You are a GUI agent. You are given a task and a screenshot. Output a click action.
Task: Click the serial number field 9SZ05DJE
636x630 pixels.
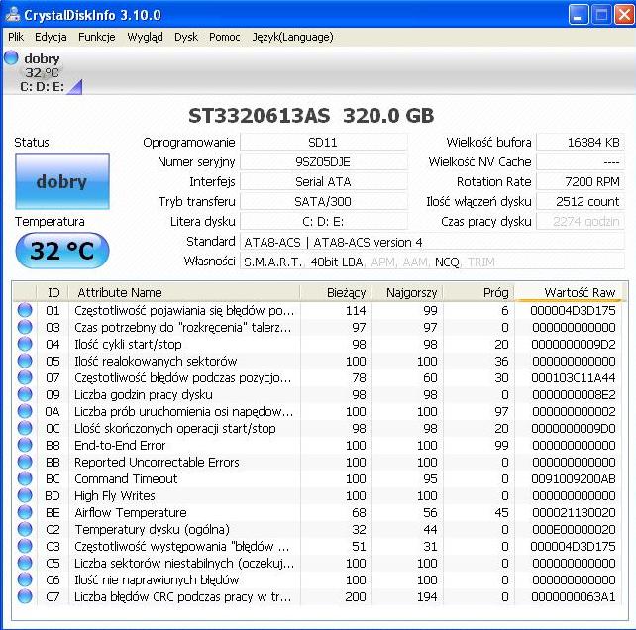pyautogui.click(x=323, y=161)
